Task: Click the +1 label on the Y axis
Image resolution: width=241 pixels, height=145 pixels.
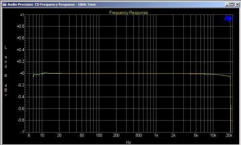Action: pyautogui.click(x=22, y=15)
